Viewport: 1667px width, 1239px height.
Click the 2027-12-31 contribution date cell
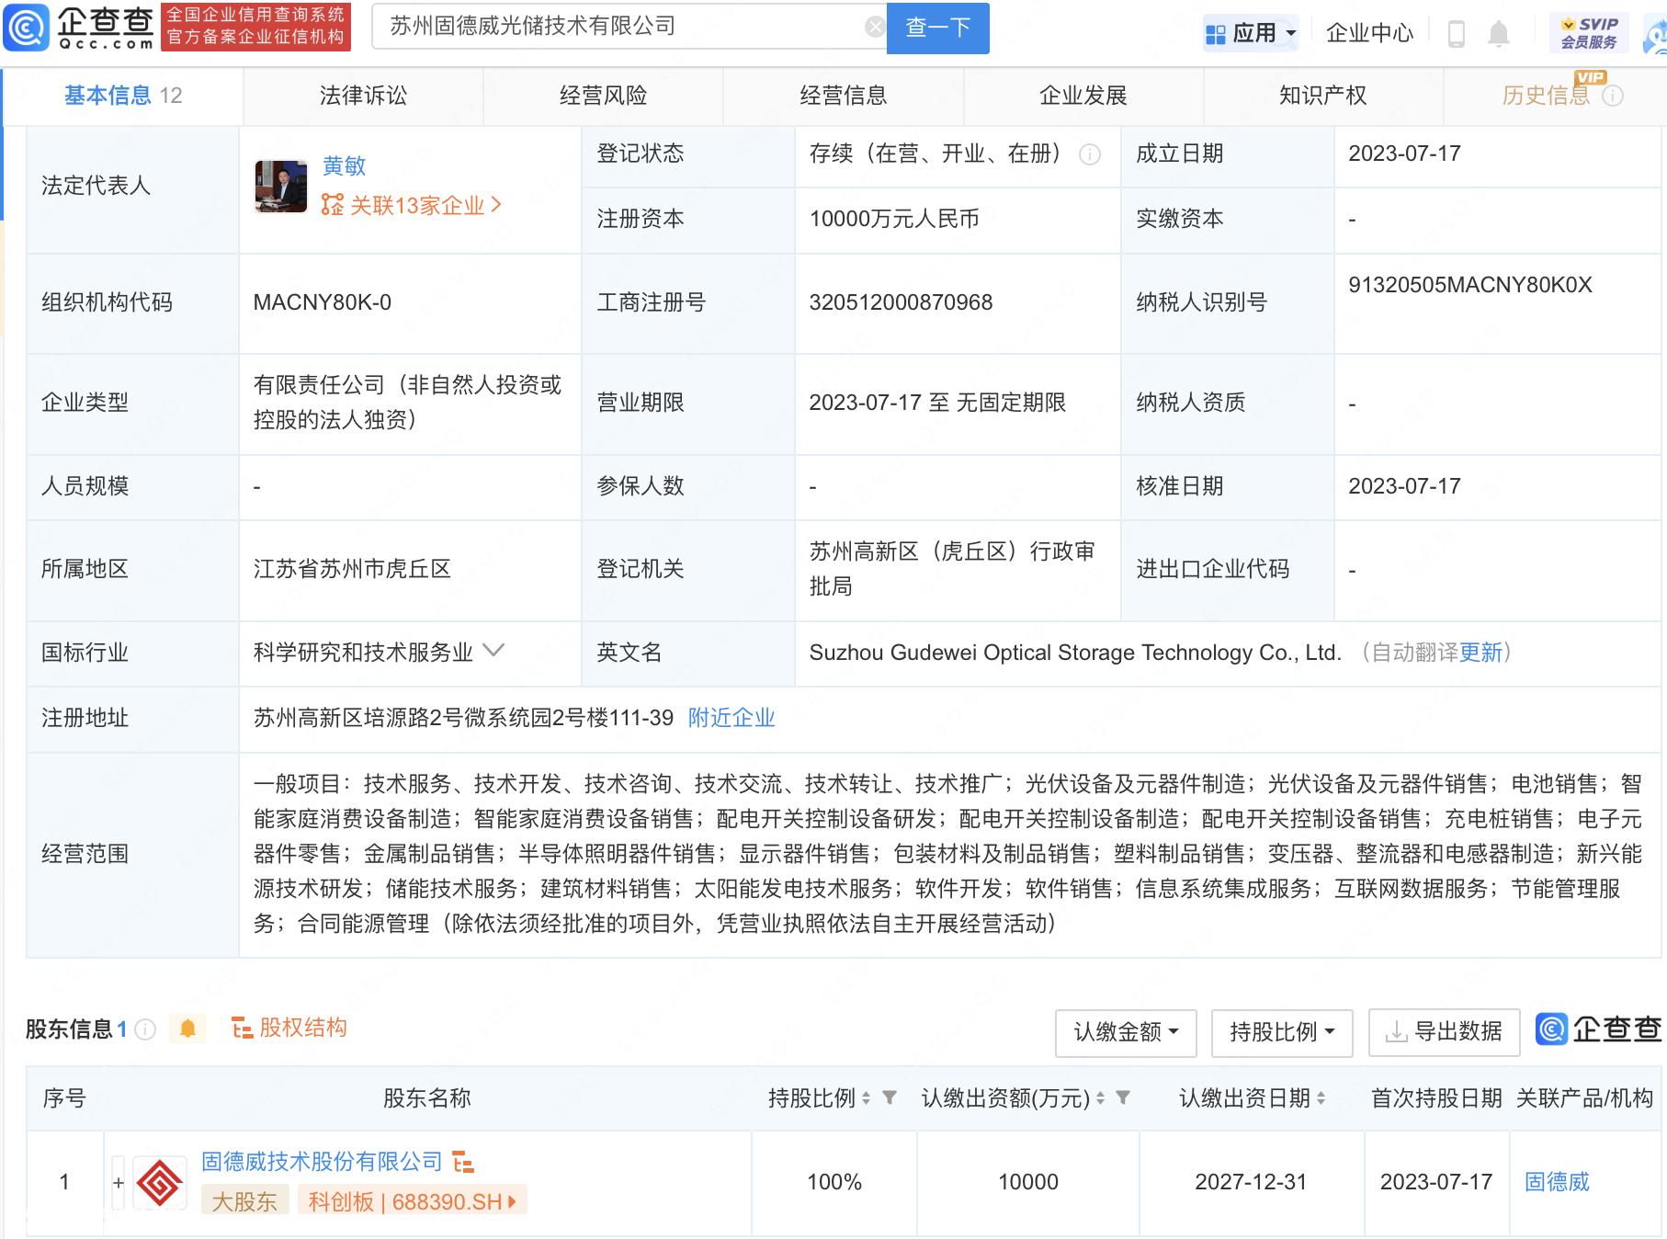(1251, 1182)
